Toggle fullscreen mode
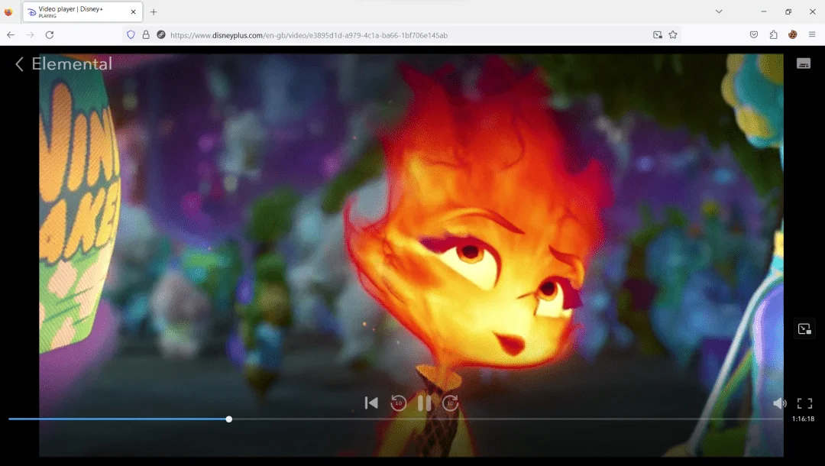Image resolution: width=825 pixels, height=466 pixels. (804, 403)
